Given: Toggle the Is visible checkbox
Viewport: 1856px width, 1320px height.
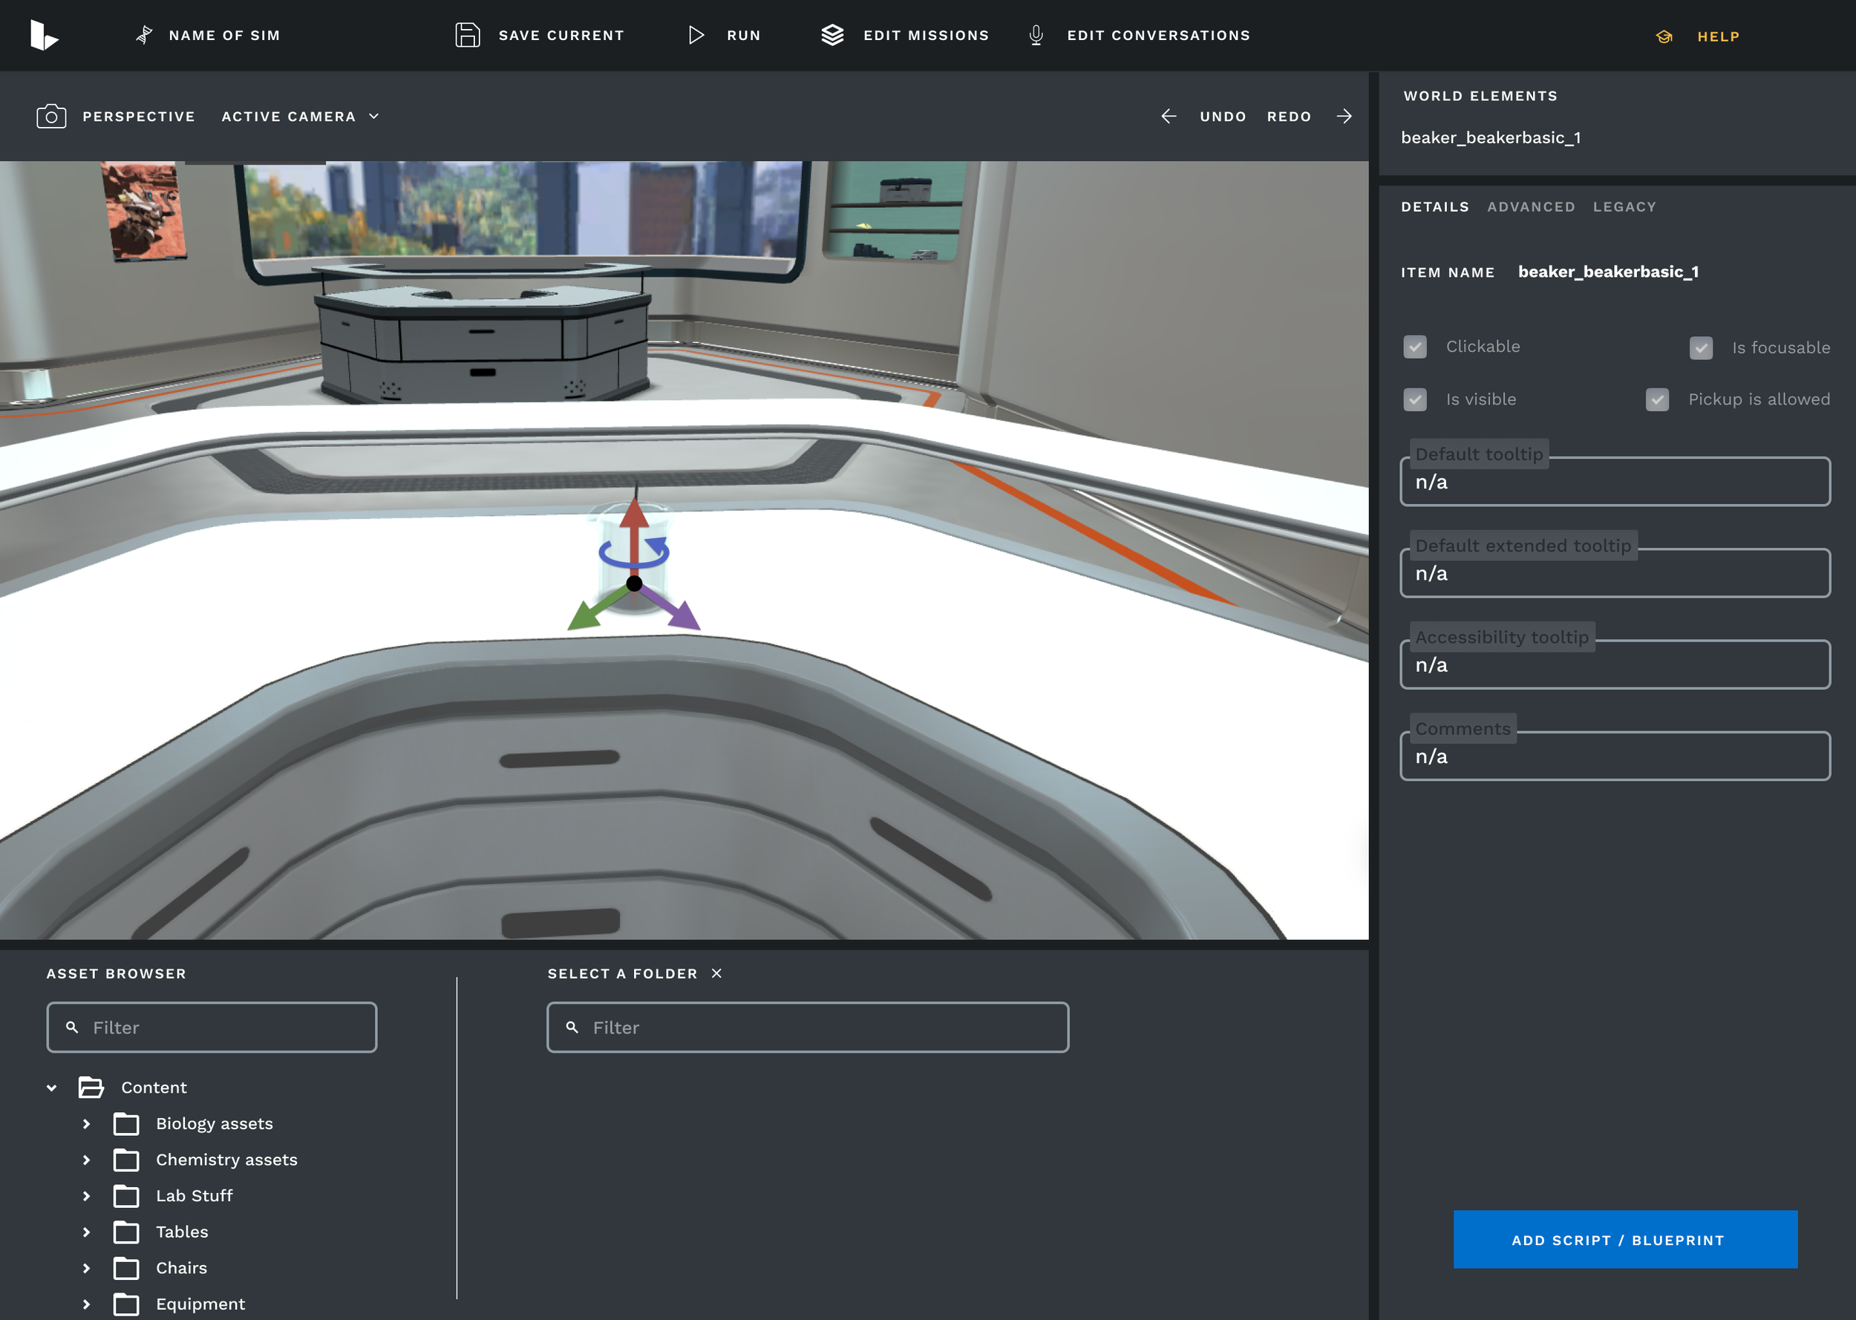Looking at the screenshot, I should [1415, 400].
